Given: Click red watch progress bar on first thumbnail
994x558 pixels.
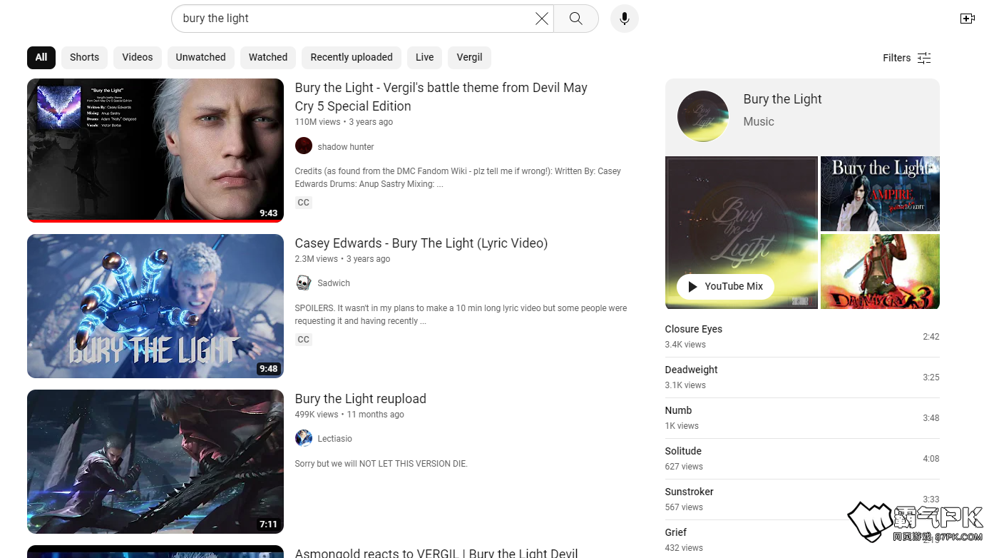Looking at the screenshot, I should (x=155, y=221).
